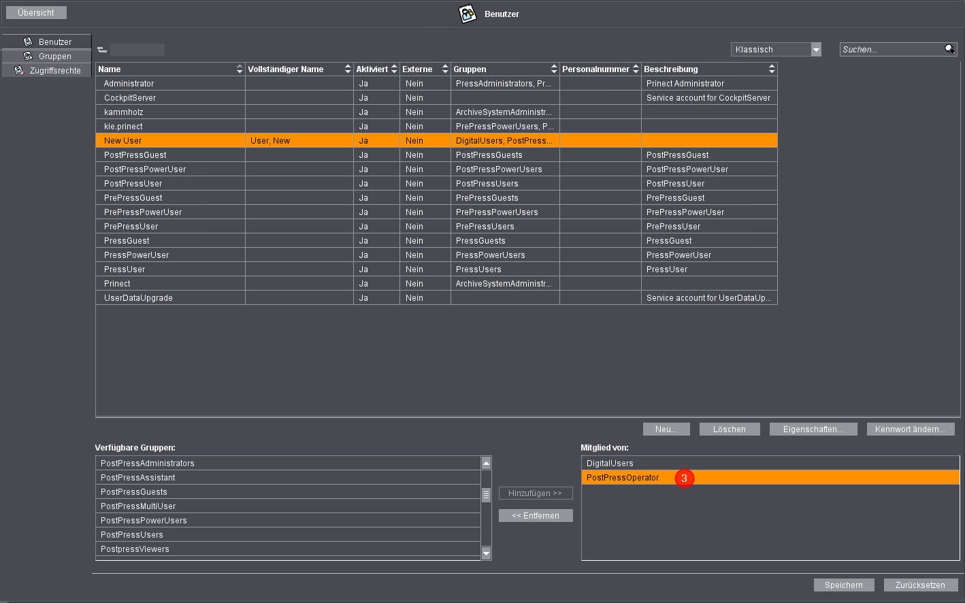Select the Administrator user row
Image resolution: width=965 pixels, height=603 pixels.
436,83
